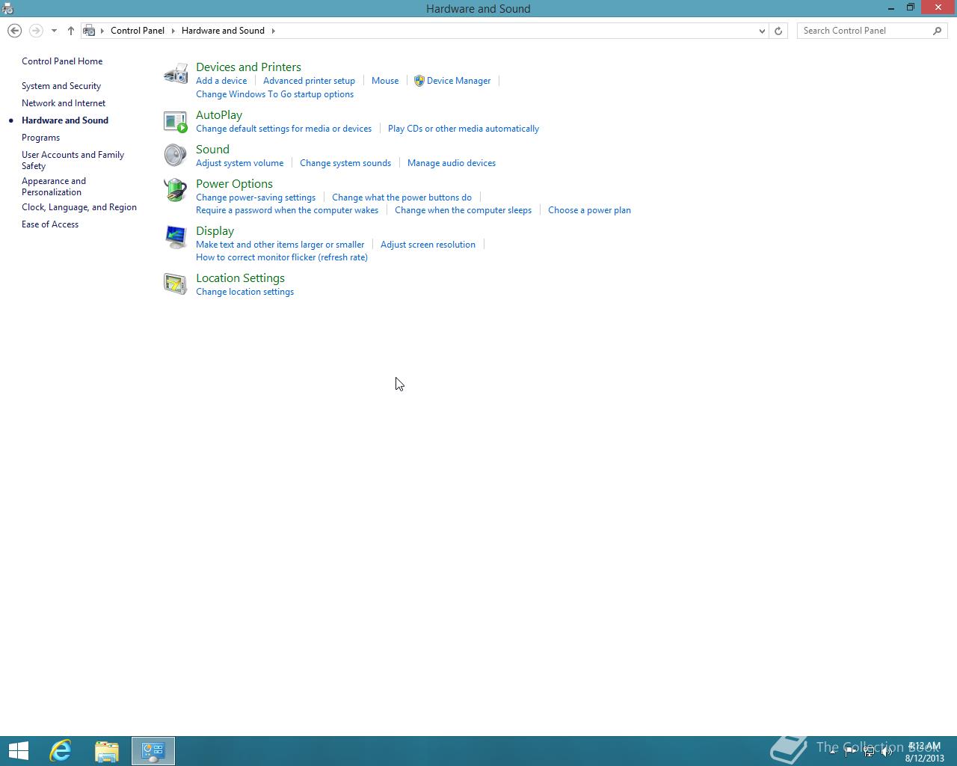Open Network and Internet category
The width and height of the screenshot is (957, 766).
pyautogui.click(x=64, y=103)
